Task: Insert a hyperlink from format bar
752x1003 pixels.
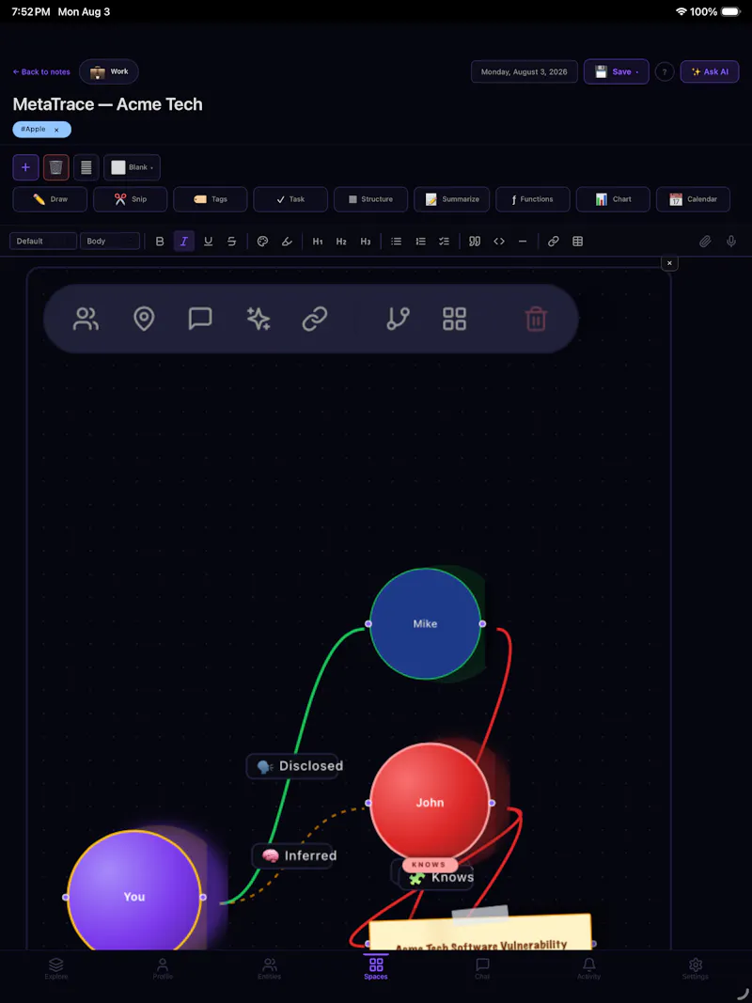Action: (x=554, y=242)
